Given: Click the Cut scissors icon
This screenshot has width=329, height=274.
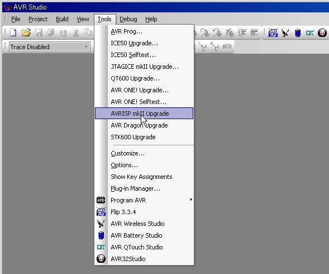Looking at the screenshot, I should tap(75, 32).
